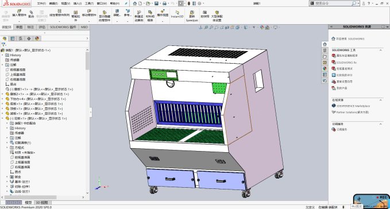Screen dimensions: 390x209
Task: Click the command search input field
Action: coord(333,3)
